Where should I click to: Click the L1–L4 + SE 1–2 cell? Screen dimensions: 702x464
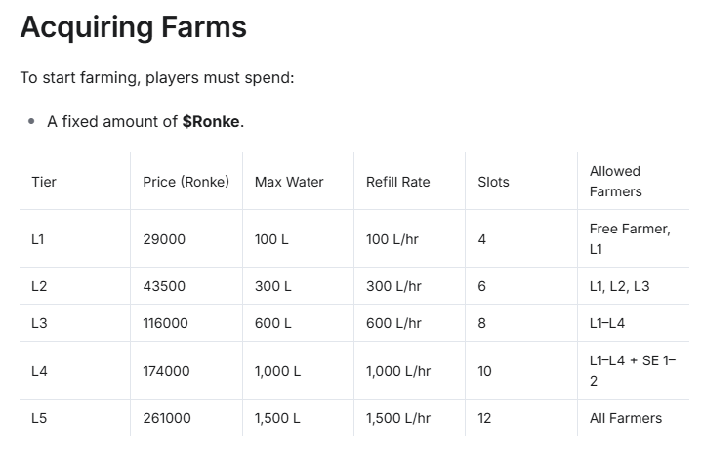[633, 371]
